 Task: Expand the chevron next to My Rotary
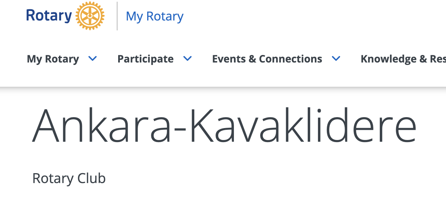[93, 59]
